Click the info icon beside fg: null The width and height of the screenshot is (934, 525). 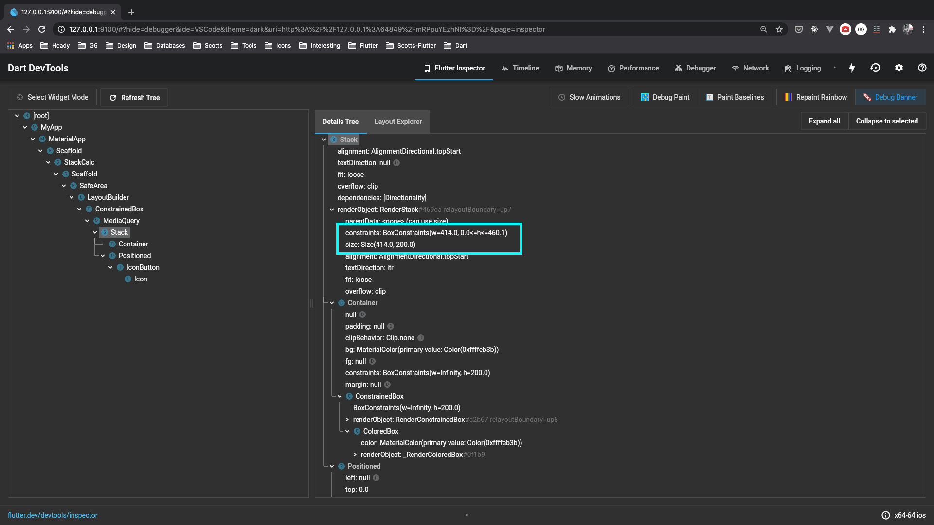pos(372,361)
